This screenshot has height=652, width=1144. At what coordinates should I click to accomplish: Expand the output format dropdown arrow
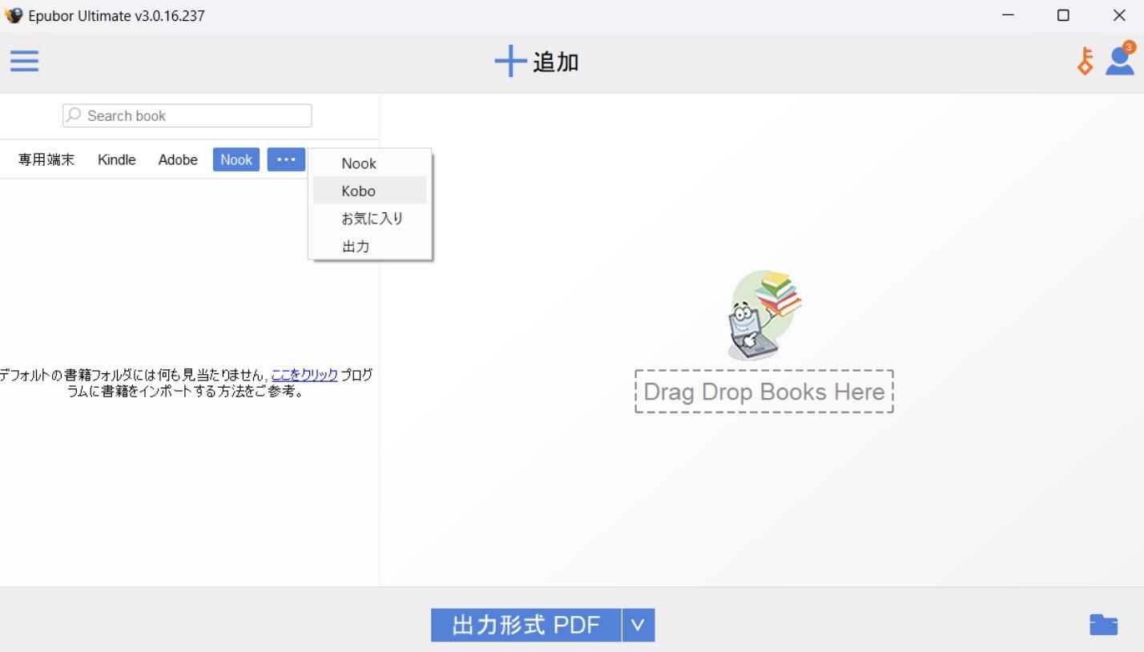pyautogui.click(x=638, y=625)
